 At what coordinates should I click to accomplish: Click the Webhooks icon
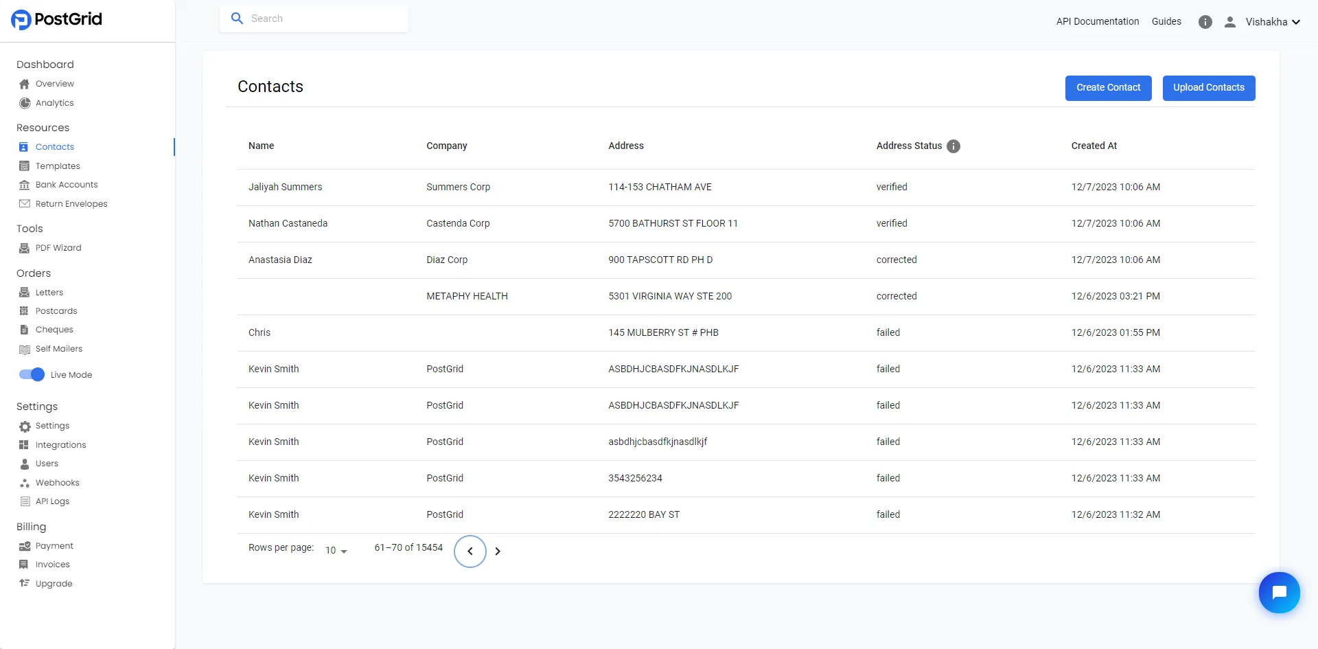24,482
